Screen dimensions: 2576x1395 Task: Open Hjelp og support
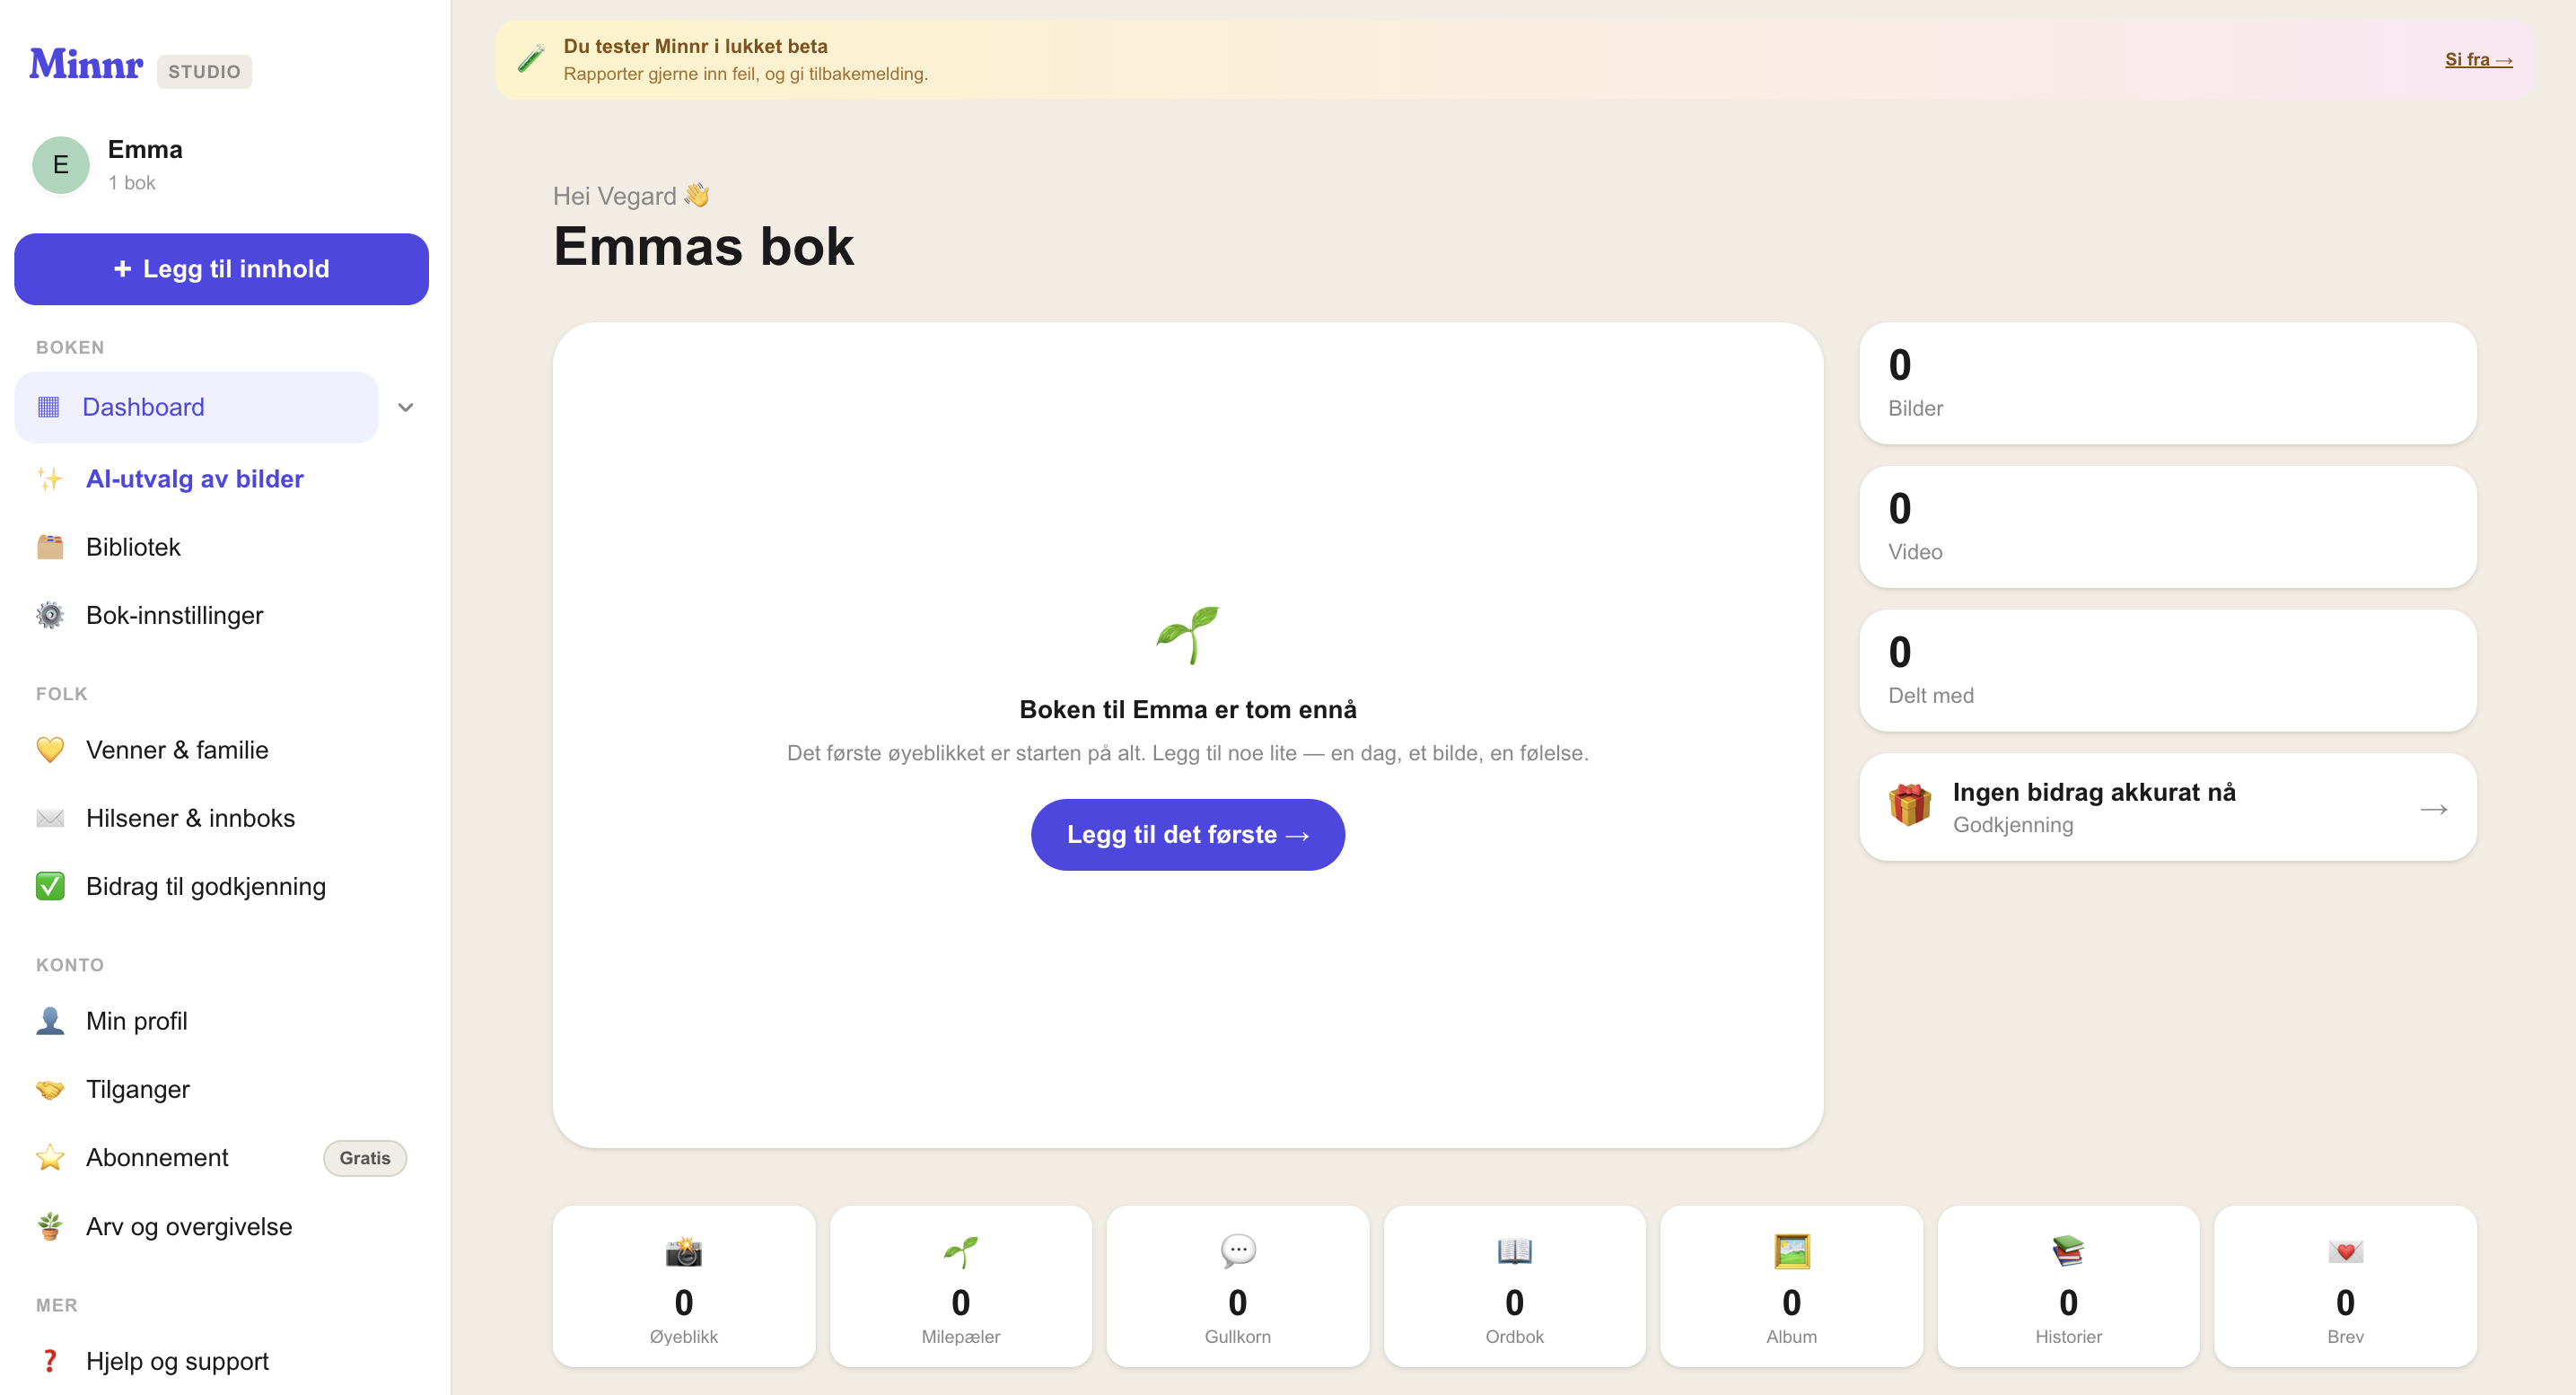pos(221,1361)
